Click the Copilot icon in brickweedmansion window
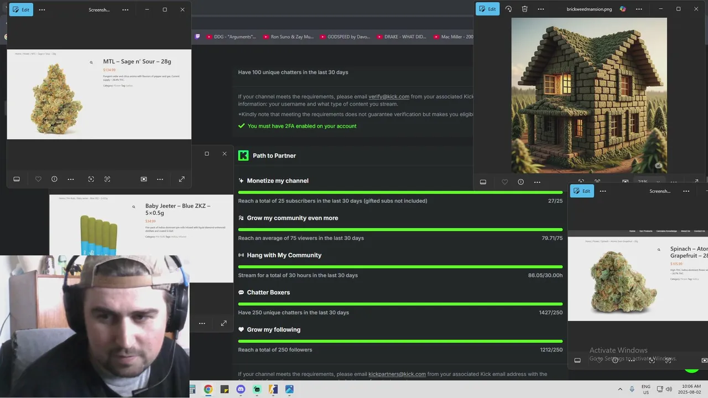Viewport: 708px width, 398px height. 623,9
